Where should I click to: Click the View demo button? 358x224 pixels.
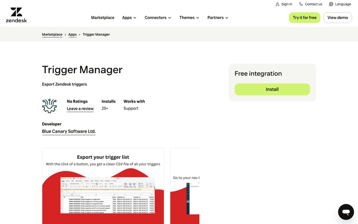(338, 18)
